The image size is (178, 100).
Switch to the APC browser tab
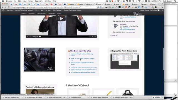click(136, 4)
